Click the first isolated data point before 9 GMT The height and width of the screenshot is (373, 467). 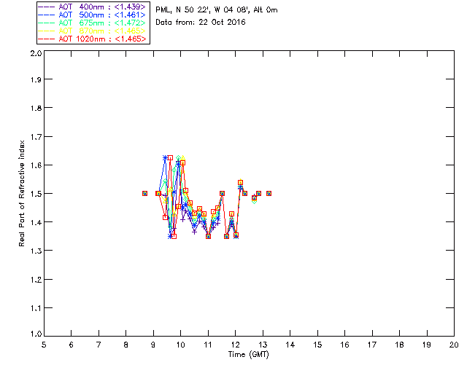tap(144, 193)
